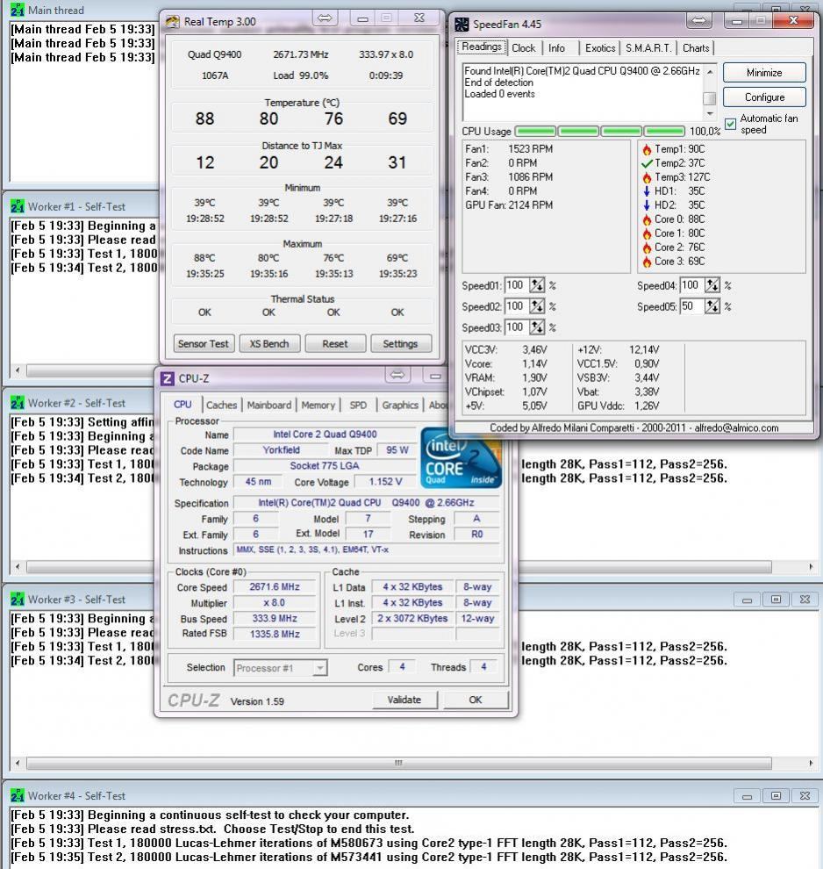823x869 pixels.
Task: Open the Processor #1 selection dropdown
Action: [x=319, y=668]
